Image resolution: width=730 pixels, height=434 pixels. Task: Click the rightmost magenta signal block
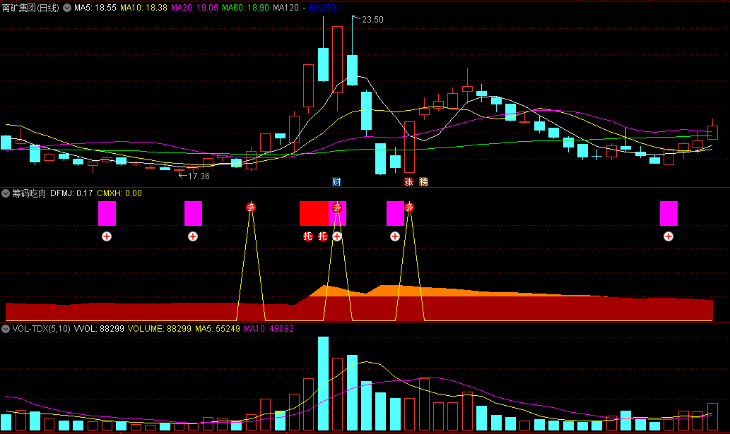[x=669, y=213]
